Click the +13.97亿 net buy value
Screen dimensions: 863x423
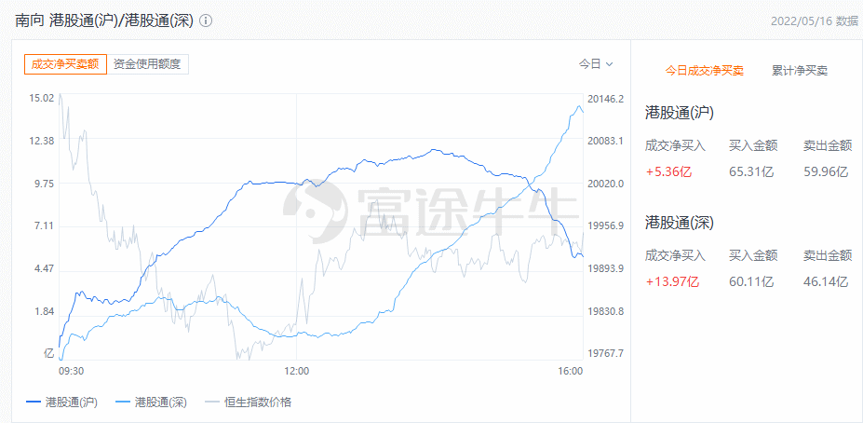point(672,280)
